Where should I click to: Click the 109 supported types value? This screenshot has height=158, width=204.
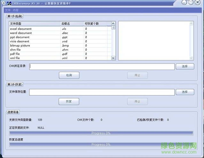[40, 120]
